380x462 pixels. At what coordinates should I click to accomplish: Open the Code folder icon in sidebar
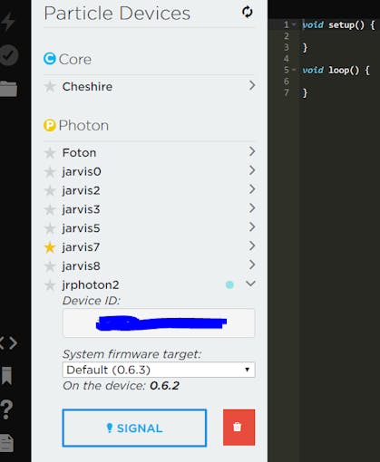point(8,89)
